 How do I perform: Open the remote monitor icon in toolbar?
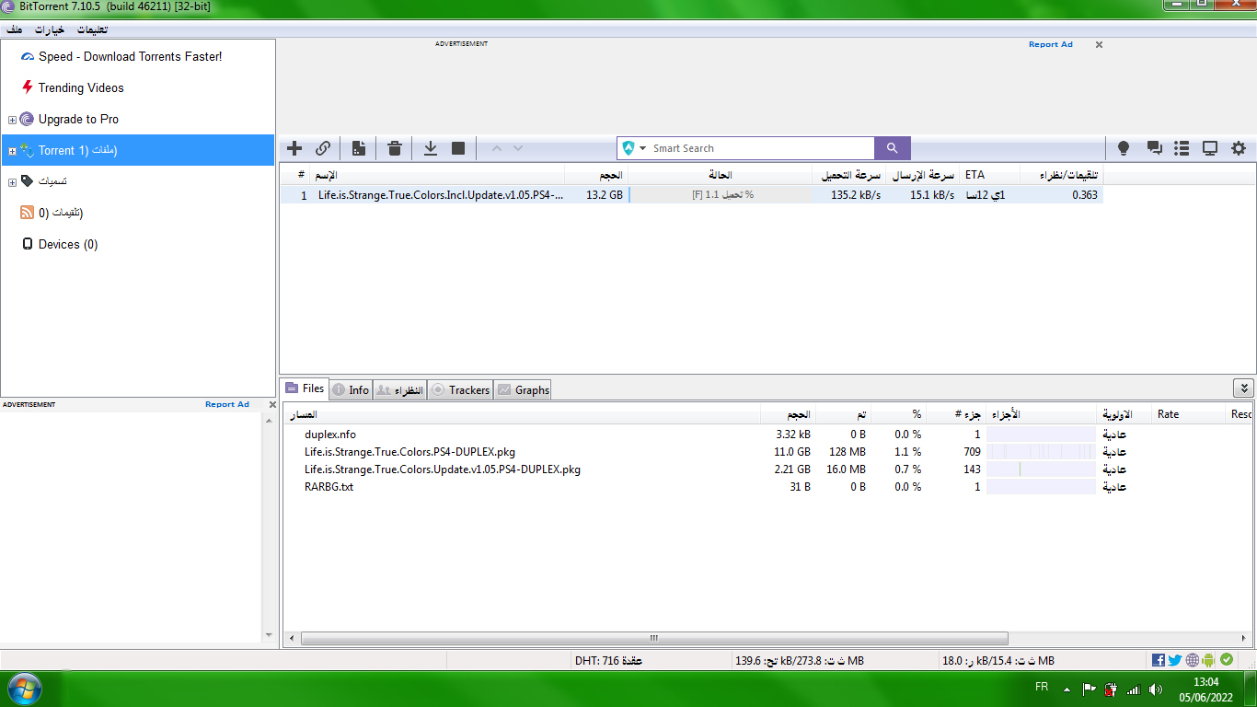coord(1210,148)
